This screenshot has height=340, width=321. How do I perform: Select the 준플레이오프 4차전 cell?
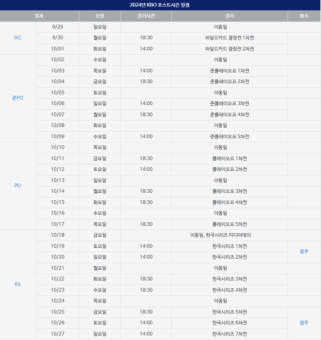coord(229,115)
